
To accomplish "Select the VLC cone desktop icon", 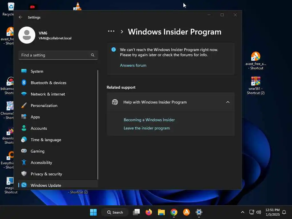I will (x=78, y=6).
